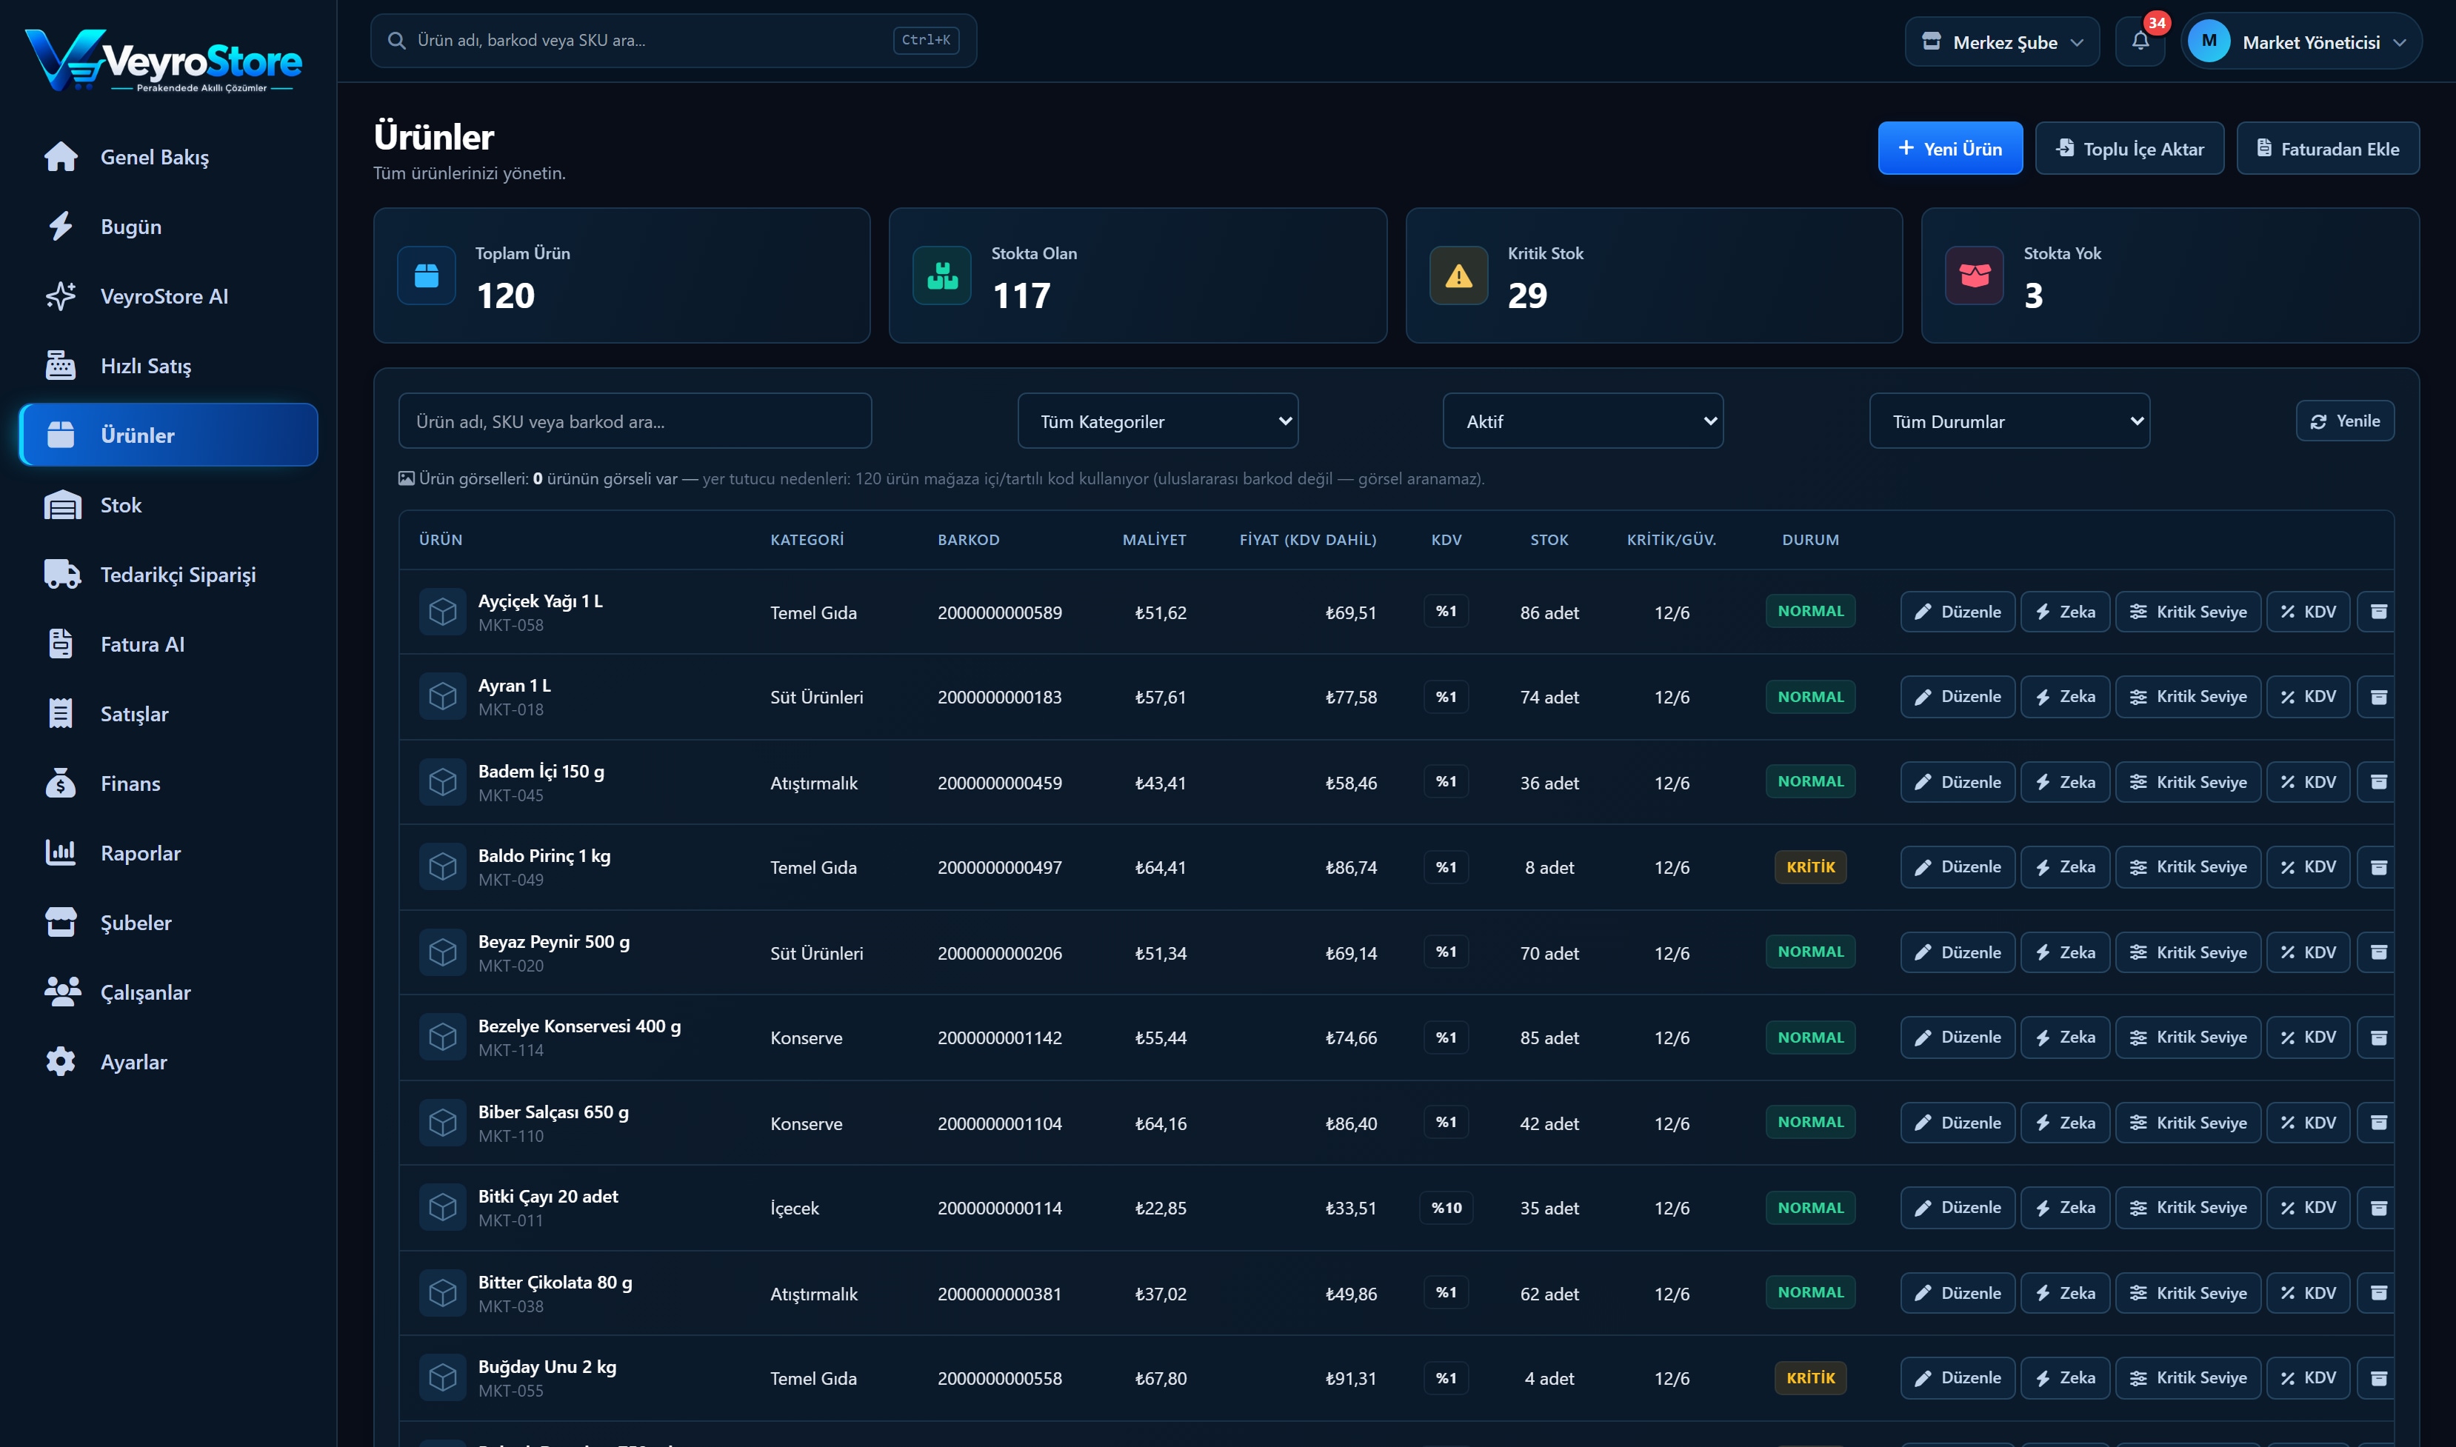Click the Toplam Ürün box icon

tap(426, 276)
